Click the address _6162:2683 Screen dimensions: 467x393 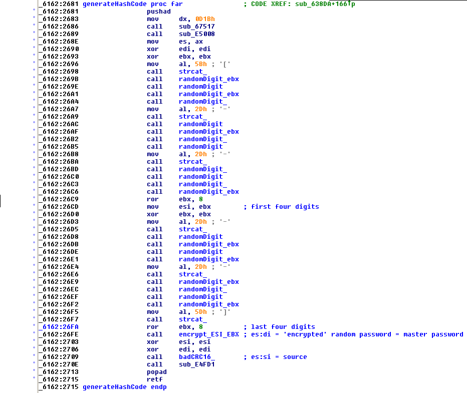59,19
